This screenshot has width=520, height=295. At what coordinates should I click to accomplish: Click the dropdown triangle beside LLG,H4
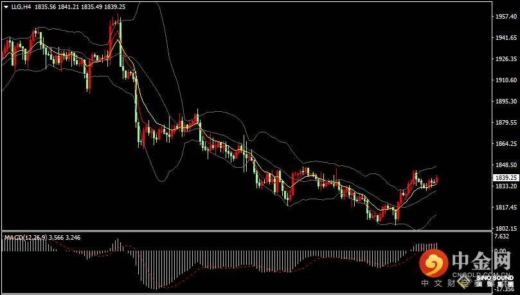point(6,6)
